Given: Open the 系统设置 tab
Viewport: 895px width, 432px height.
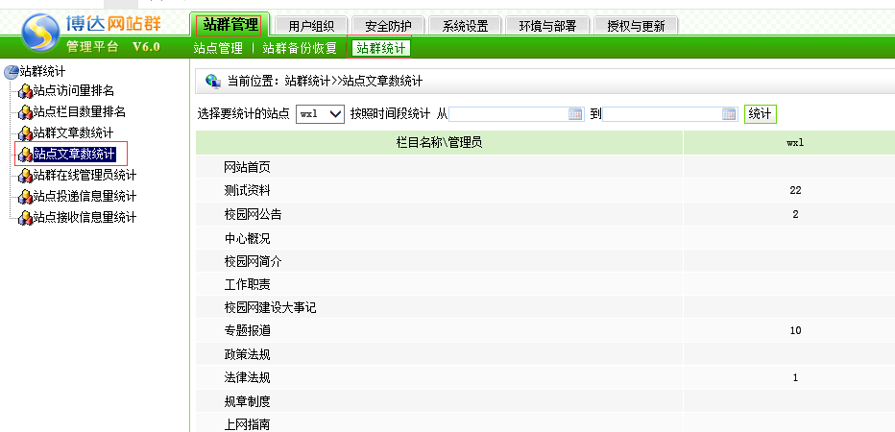Looking at the screenshot, I should pyautogui.click(x=465, y=26).
